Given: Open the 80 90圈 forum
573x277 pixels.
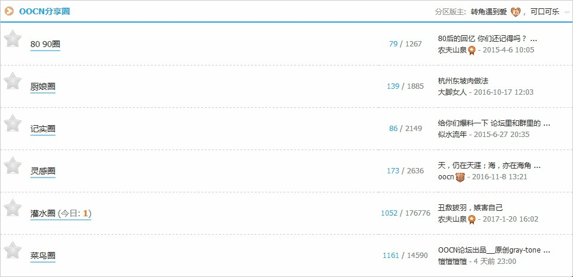Looking at the screenshot, I should (45, 45).
